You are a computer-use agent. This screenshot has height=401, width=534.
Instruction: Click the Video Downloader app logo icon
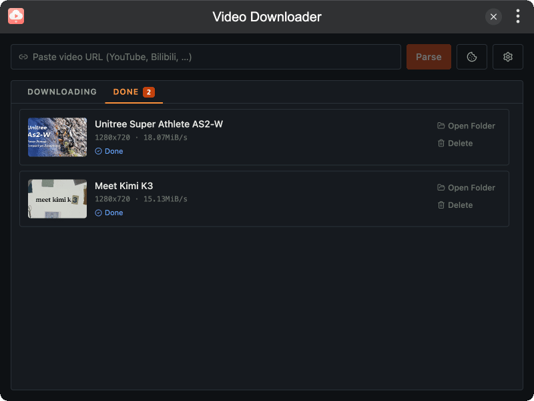tap(16, 16)
